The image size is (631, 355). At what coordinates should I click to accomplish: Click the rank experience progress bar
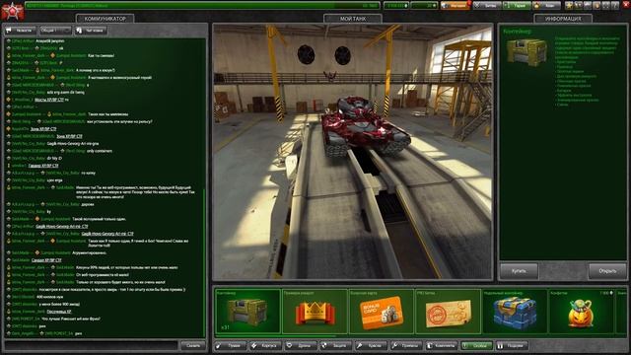click(x=202, y=6)
